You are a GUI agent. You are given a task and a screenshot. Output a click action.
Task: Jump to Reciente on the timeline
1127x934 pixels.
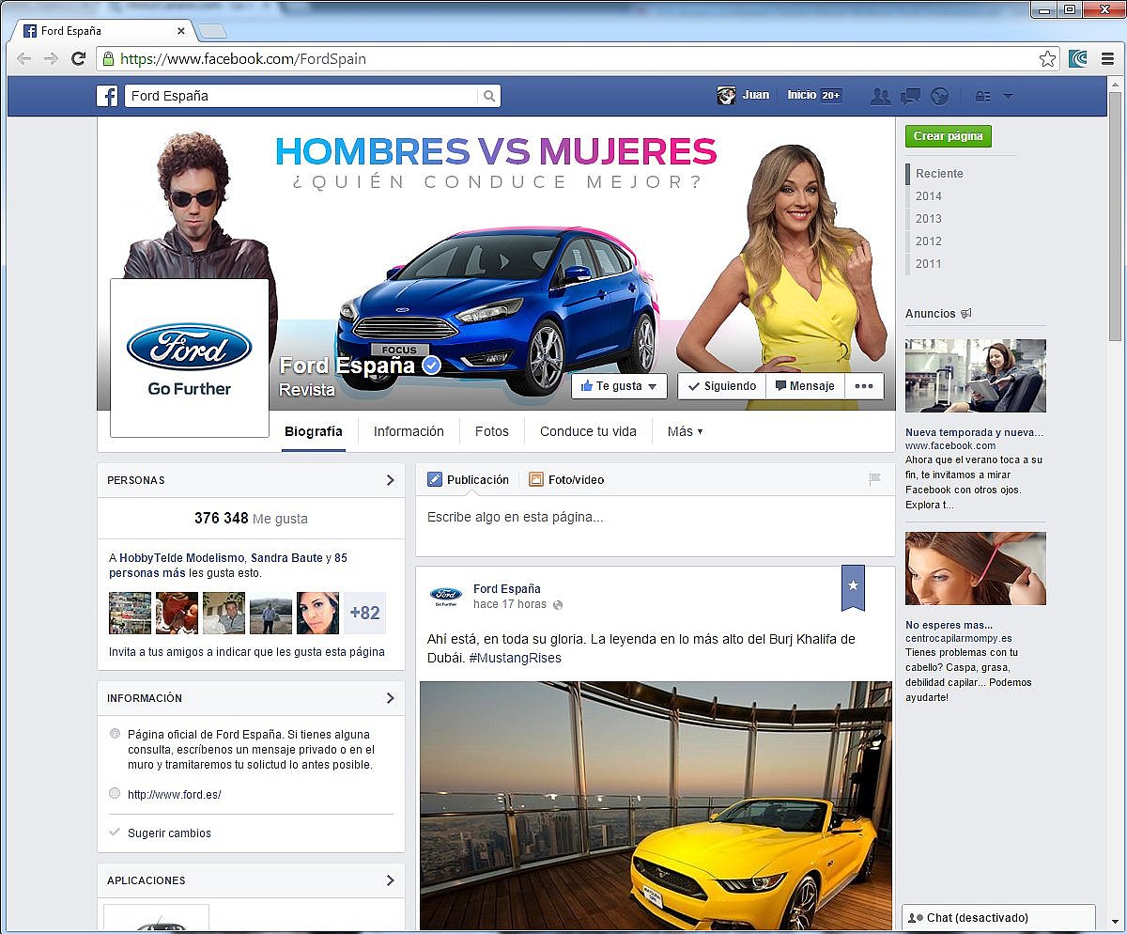pyautogui.click(x=940, y=174)
